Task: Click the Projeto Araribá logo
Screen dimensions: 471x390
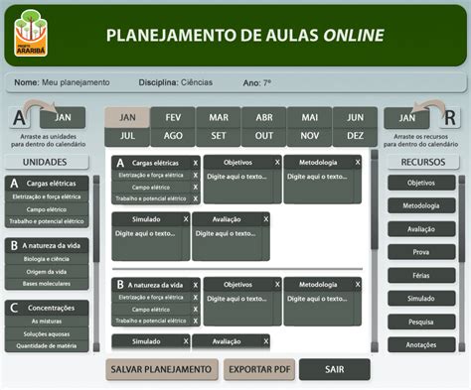Action: tap(31, 33)
